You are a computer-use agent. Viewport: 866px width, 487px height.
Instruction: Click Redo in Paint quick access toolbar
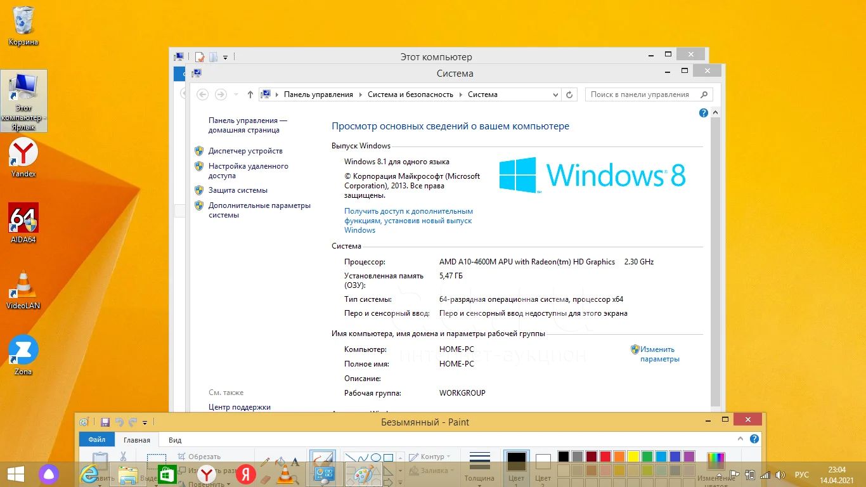(132, 422)
